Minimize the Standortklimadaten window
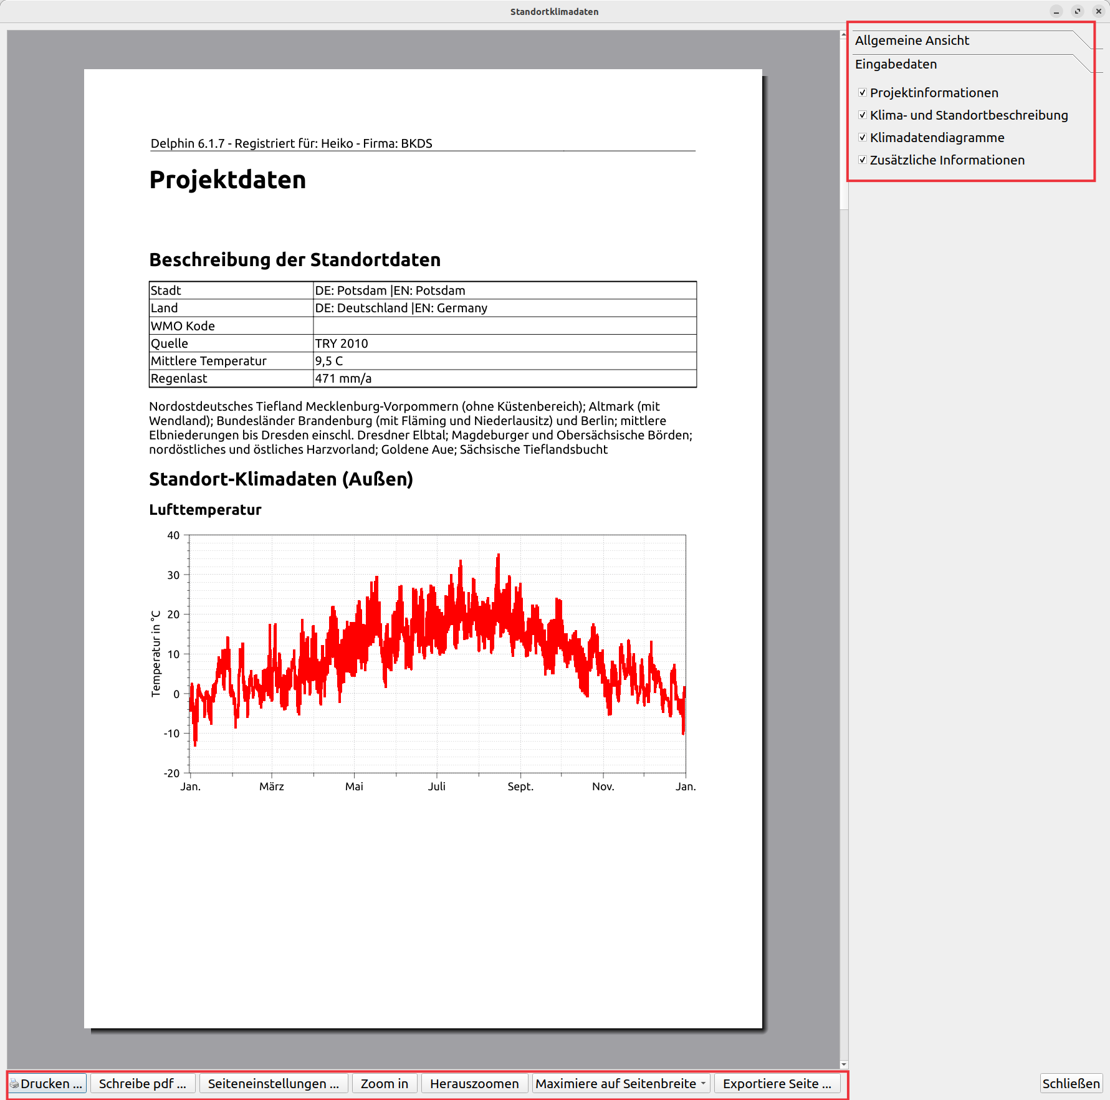 pyautogui.click(x=1056, y=11)
